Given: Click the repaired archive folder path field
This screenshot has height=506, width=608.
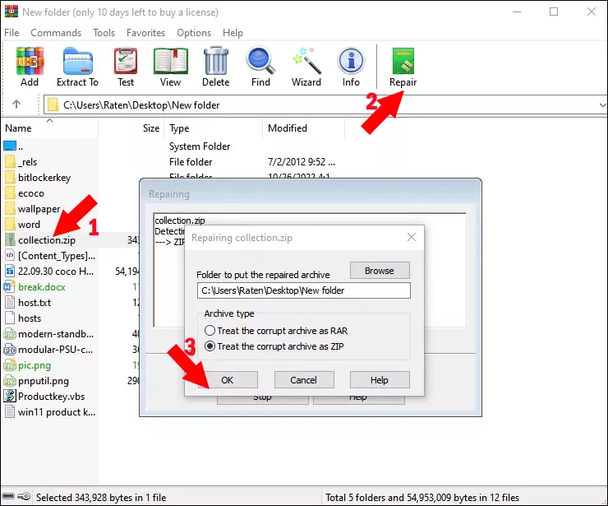Looking at the screenshot, I should click(x=302, y=290).
